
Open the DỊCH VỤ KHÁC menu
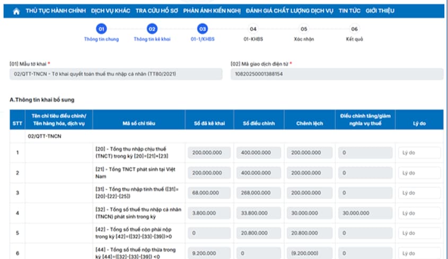tap(111, 11)
